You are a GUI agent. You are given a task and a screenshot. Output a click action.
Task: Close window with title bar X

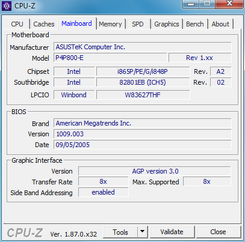[229, 4]
